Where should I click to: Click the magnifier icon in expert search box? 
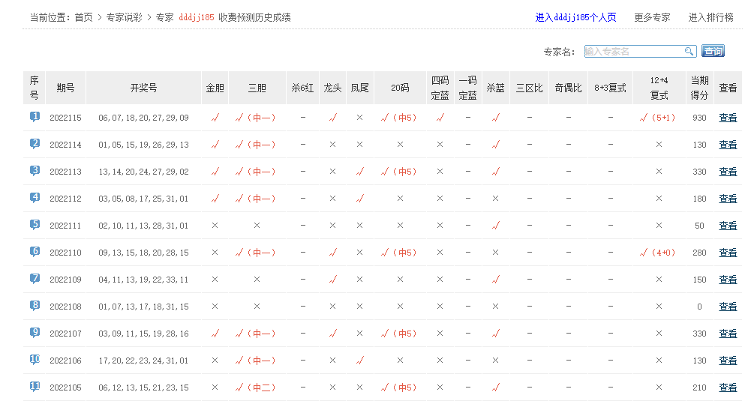click(689, 52)
